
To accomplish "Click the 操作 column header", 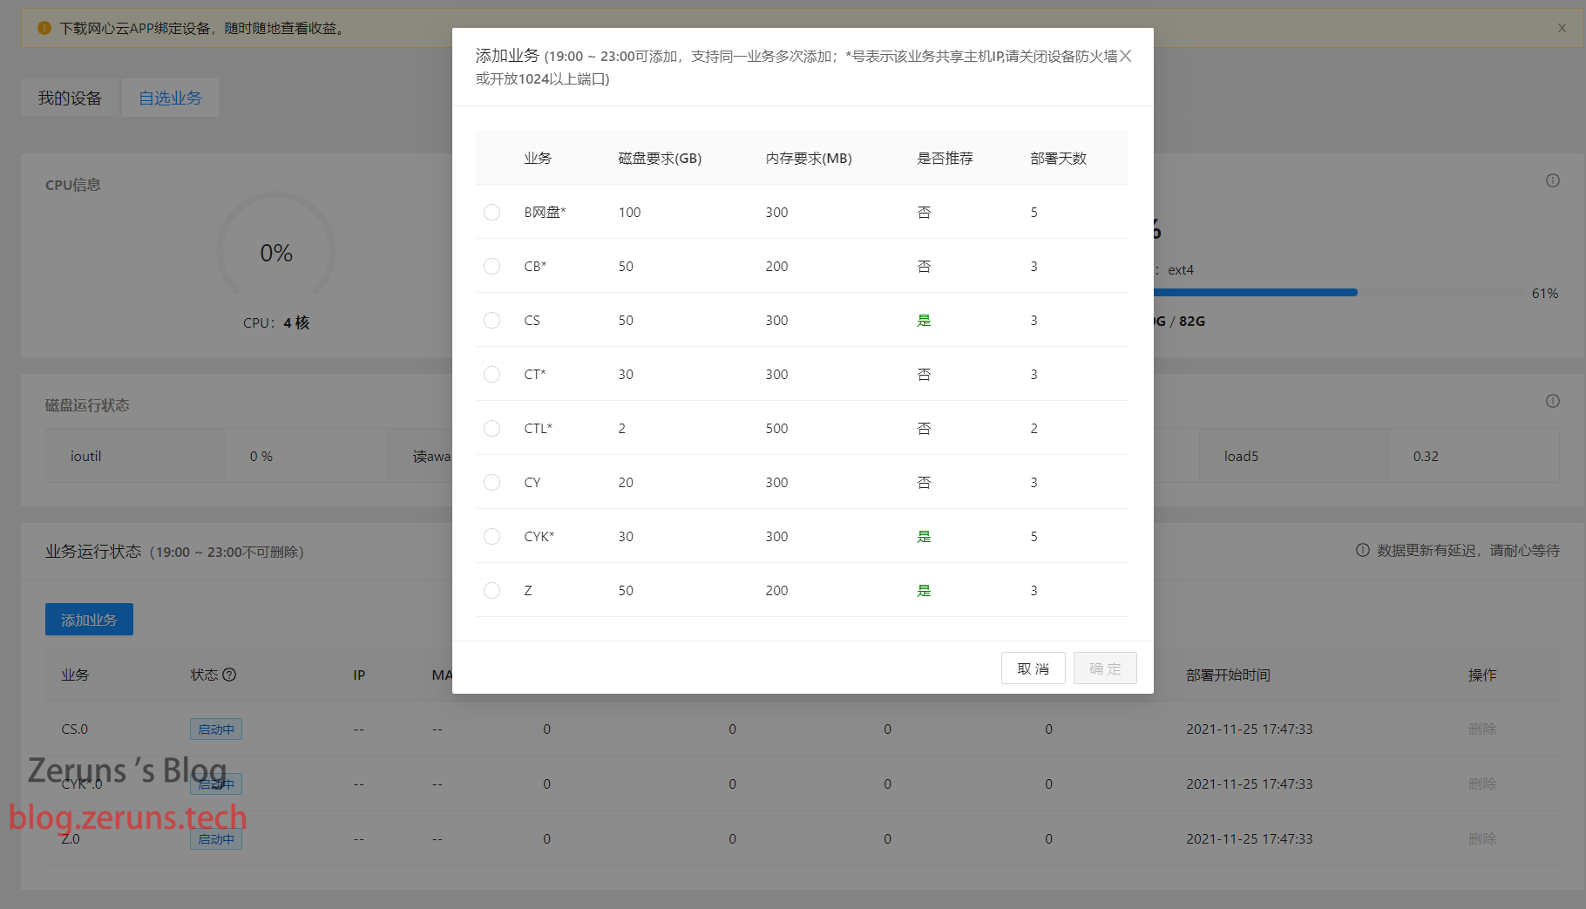I will pyautogui.click(x=1482, y=675).
